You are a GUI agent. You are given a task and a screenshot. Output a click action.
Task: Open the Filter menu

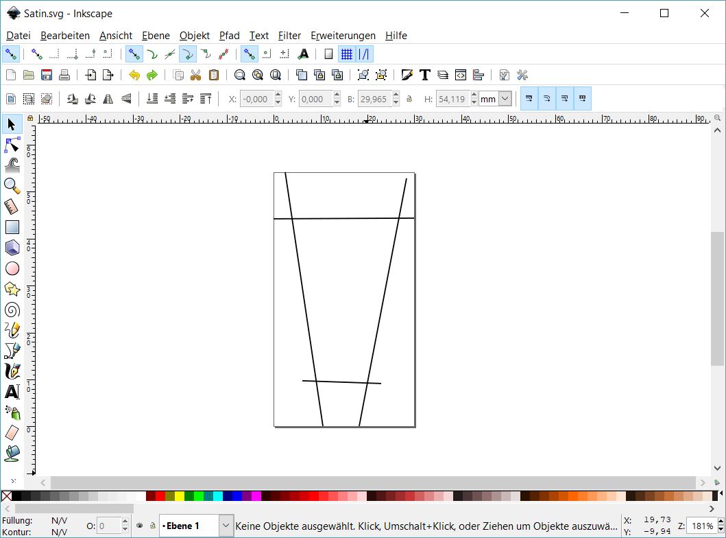289,36
